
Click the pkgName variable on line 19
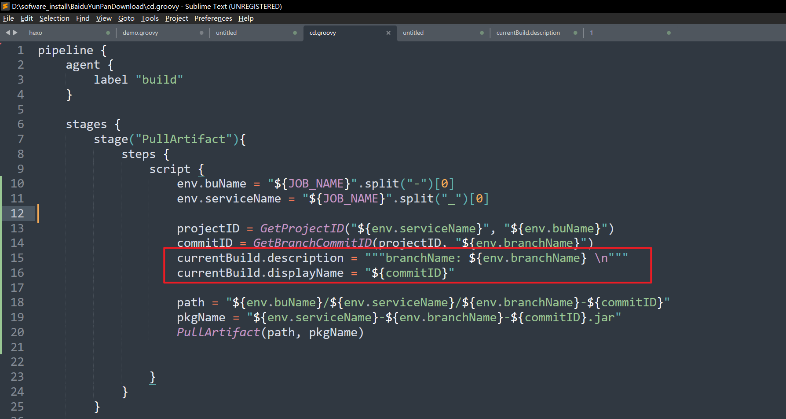tap(201, 317)
